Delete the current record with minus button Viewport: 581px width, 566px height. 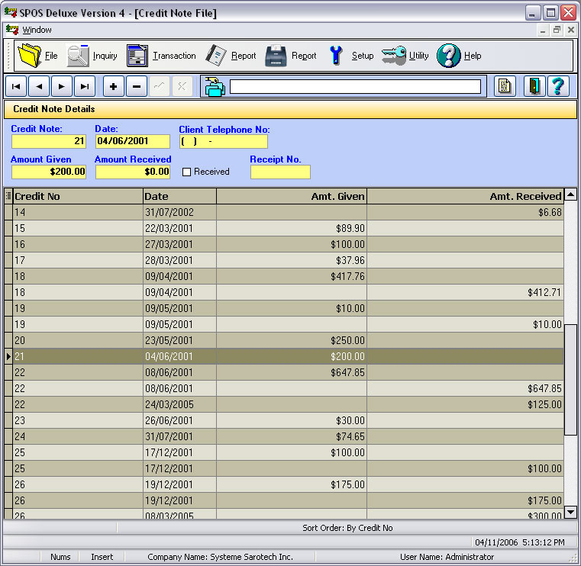point(137,87)
